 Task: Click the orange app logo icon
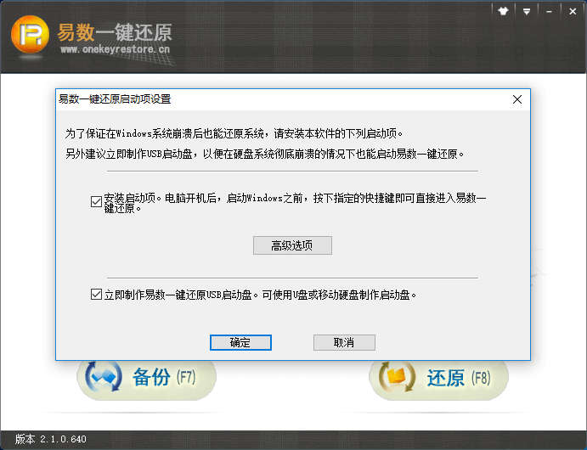click(x=30, y=35)
